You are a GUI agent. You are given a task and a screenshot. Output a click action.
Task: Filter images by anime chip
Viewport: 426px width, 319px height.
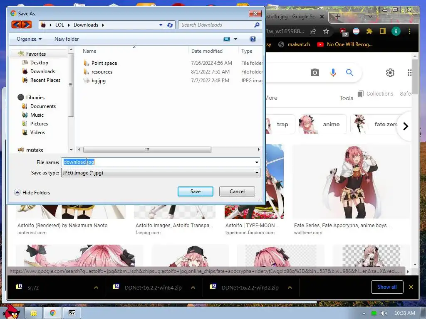323,124
